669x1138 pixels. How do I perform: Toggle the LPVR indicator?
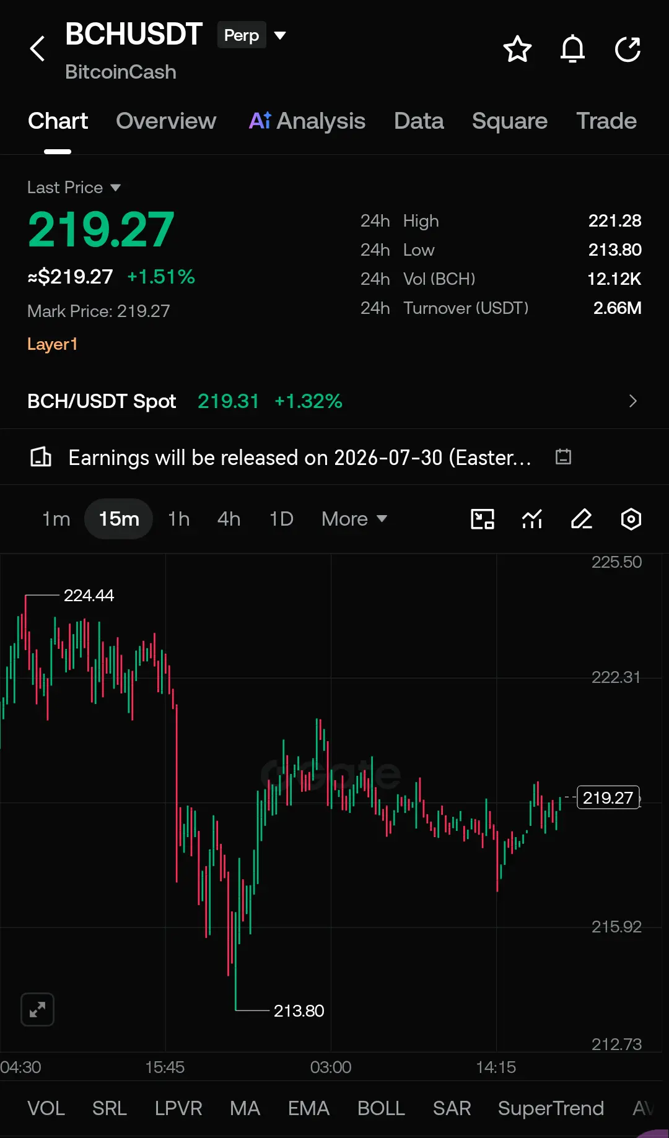click(x=178, y=1108)
